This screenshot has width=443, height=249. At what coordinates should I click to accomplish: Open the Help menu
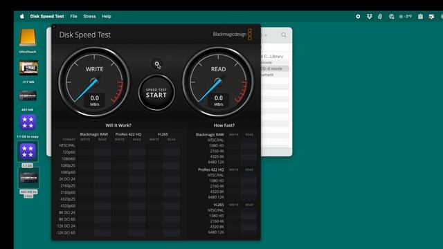(106, 17)
